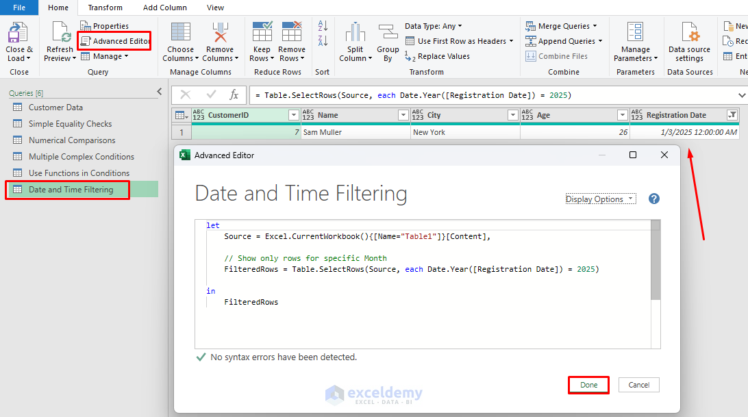Switch to the Home tab
The image size is (748, 417).
(x=58, y=8)
